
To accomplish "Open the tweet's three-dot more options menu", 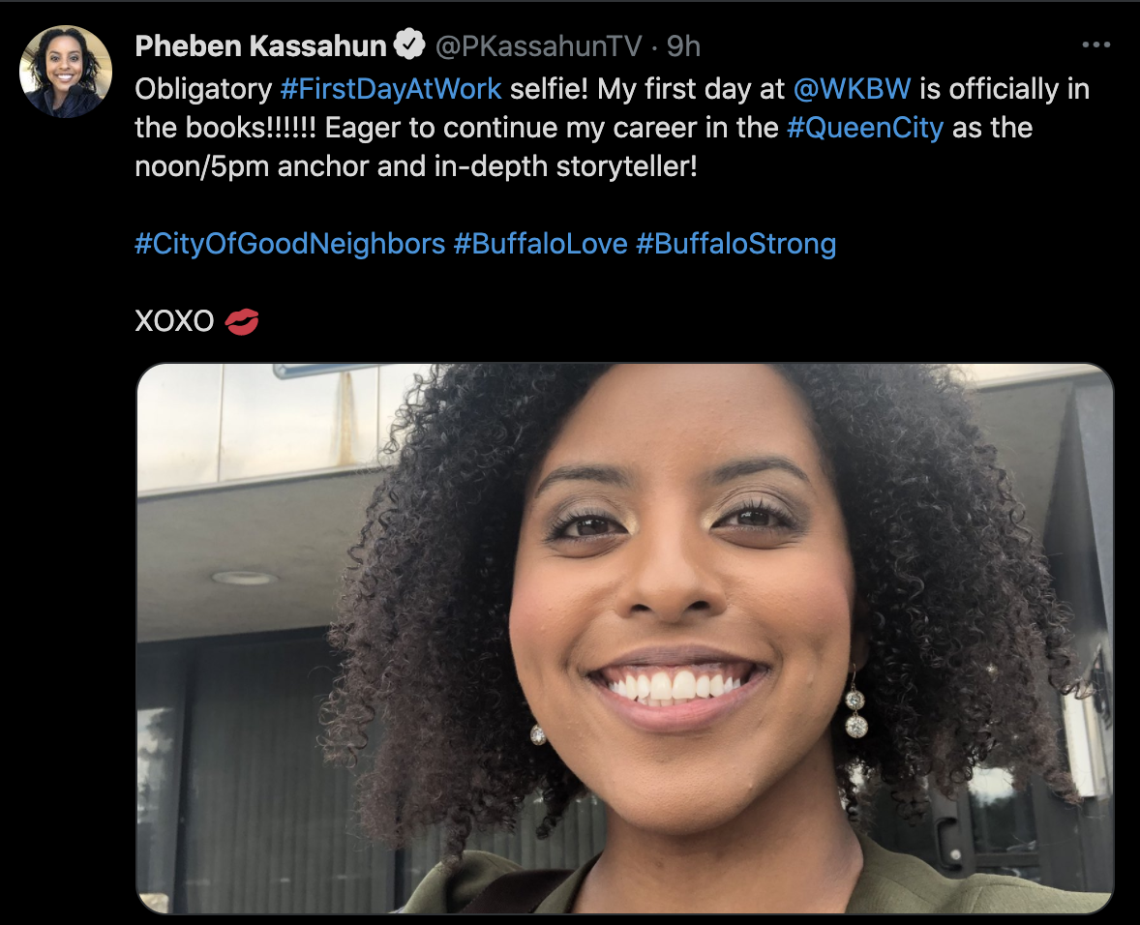I will pos(1095,45).
